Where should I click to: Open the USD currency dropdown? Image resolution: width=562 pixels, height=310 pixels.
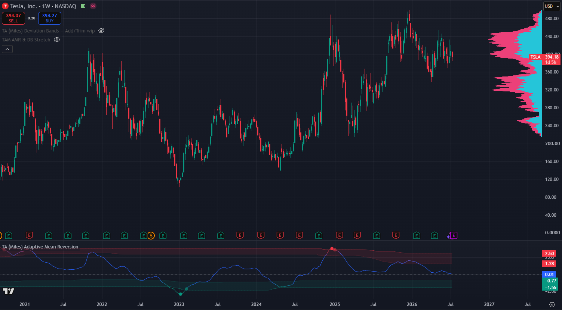[x=552, y=6]
